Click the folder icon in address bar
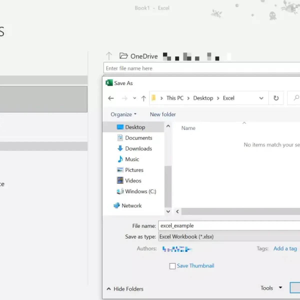 (x=154, y=98)
